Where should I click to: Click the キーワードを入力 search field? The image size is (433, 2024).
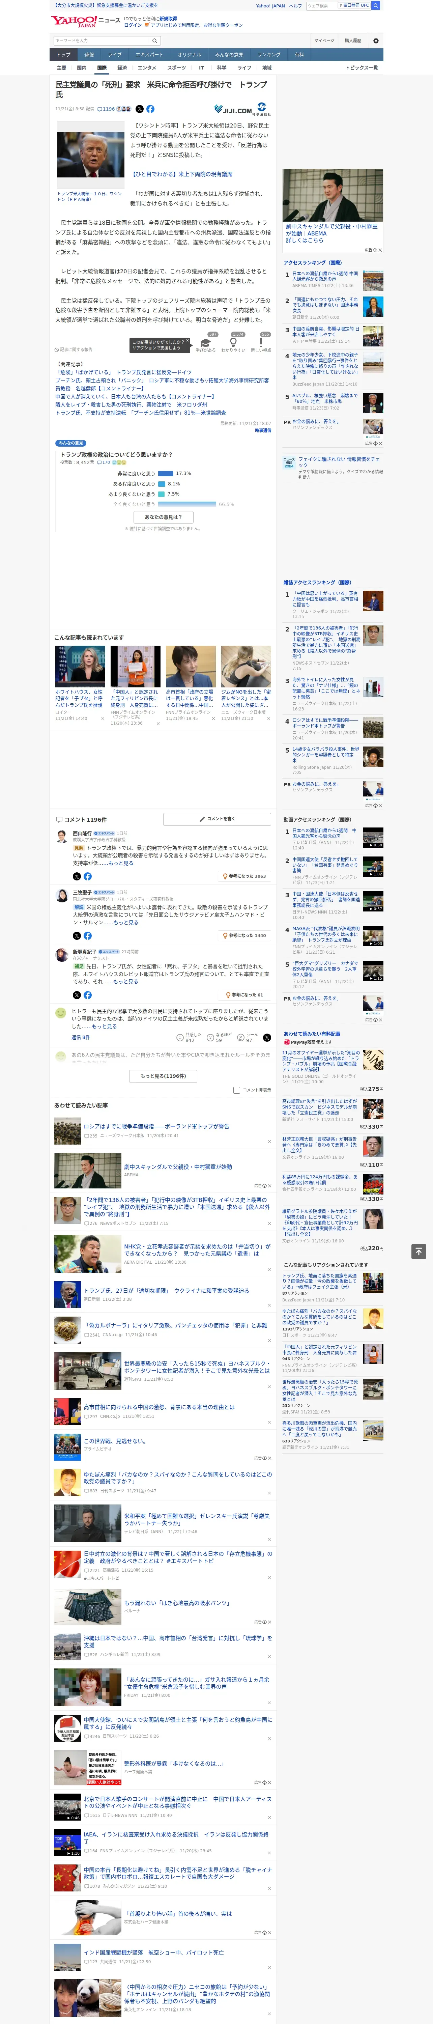pyautogui.click(x=102, y=41)
